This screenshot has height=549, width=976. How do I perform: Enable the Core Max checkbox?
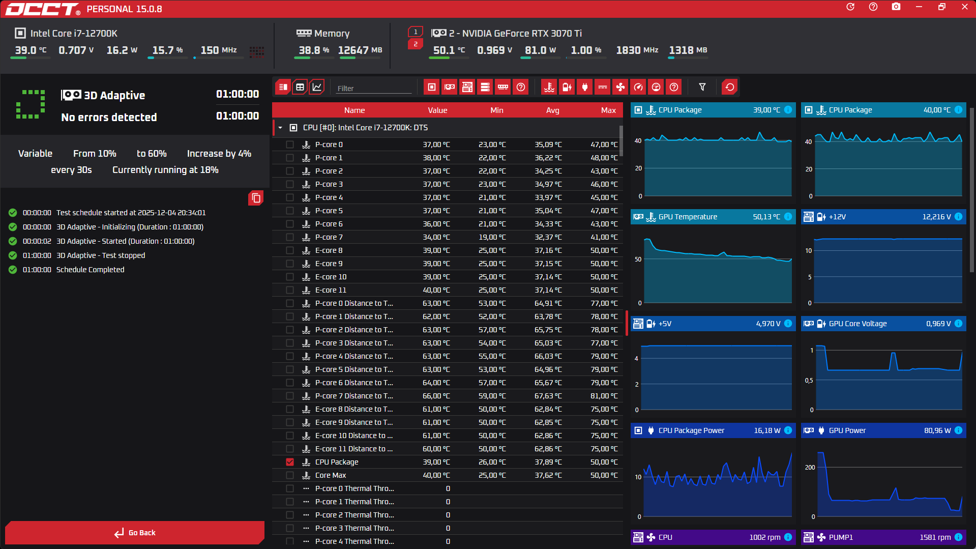[x=290, y=475]
